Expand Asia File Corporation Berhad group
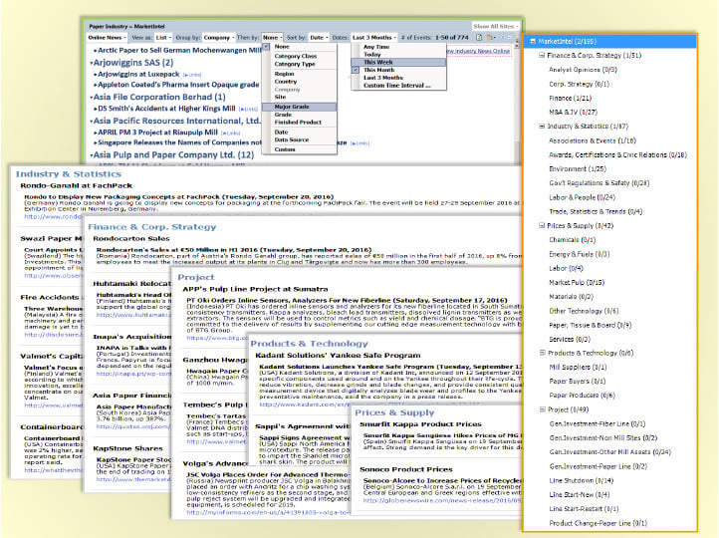This screenshot has width=719, height=538. pos(159,98)
